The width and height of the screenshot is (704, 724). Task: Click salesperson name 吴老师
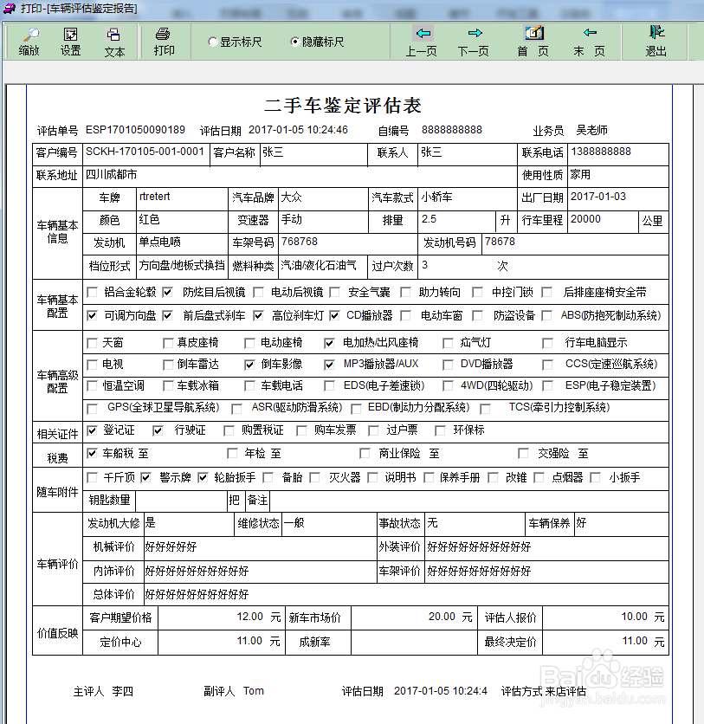(591, 130)
